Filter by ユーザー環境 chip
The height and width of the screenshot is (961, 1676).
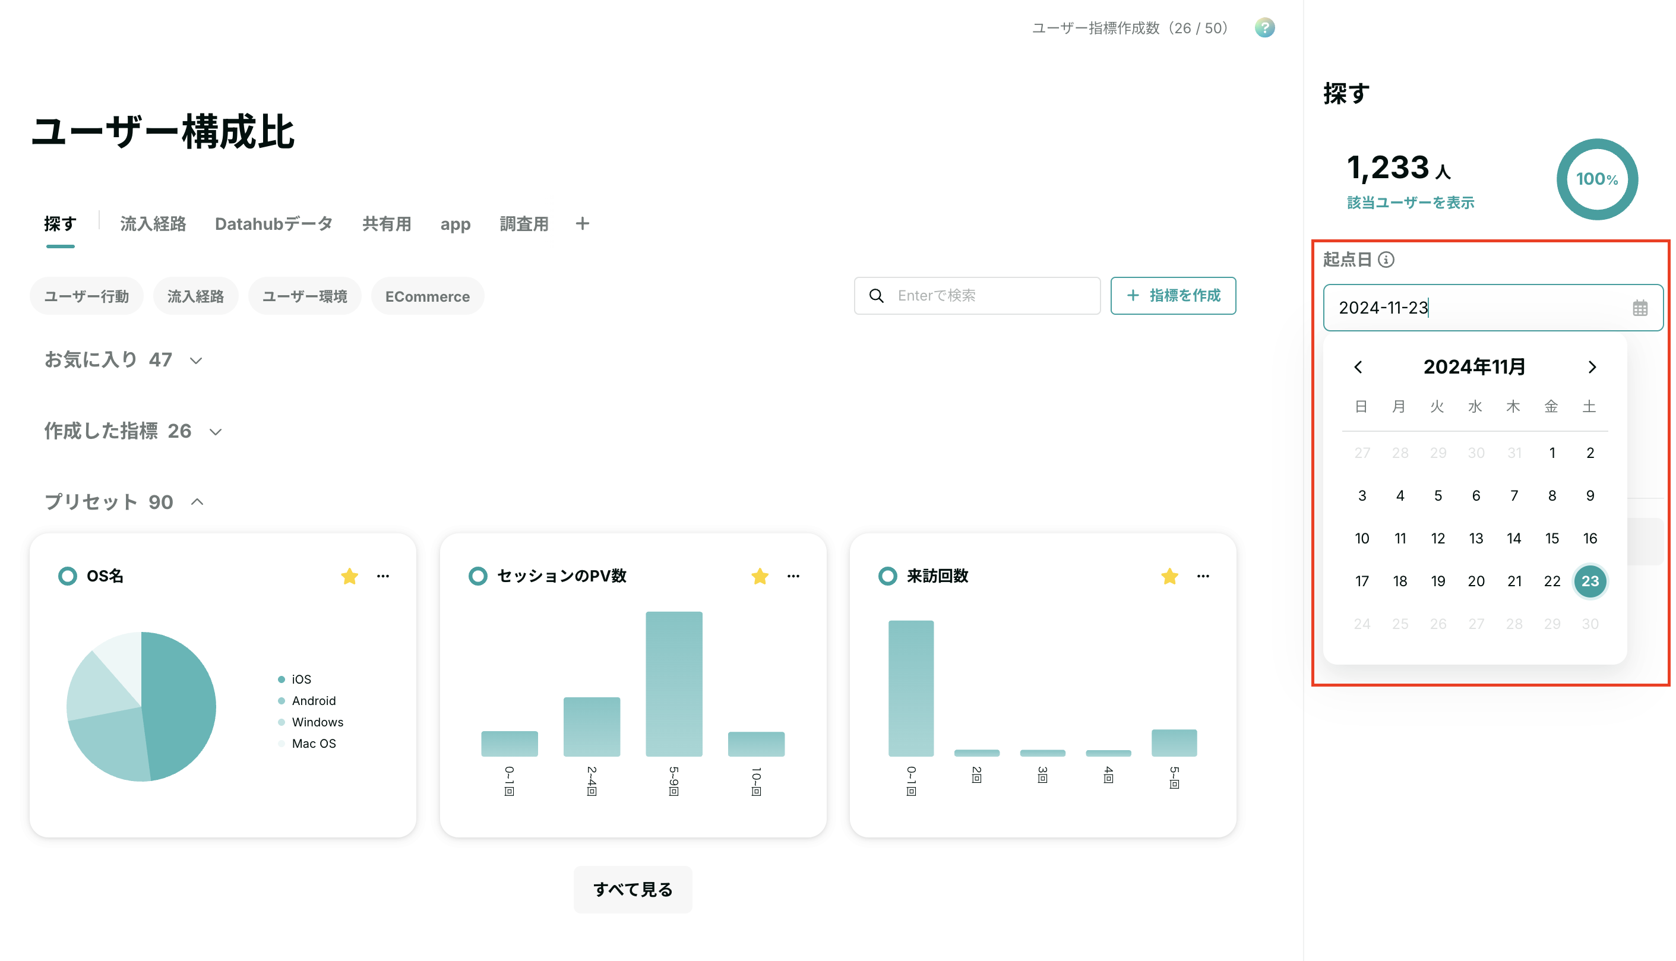[305, 296]
